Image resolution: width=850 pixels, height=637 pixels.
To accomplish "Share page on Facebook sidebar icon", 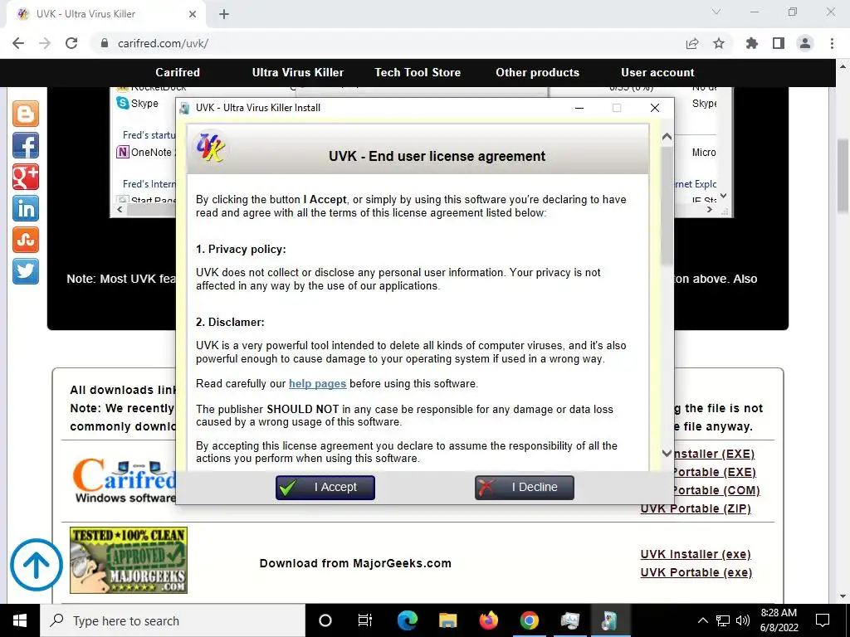I will coord(26,145).
